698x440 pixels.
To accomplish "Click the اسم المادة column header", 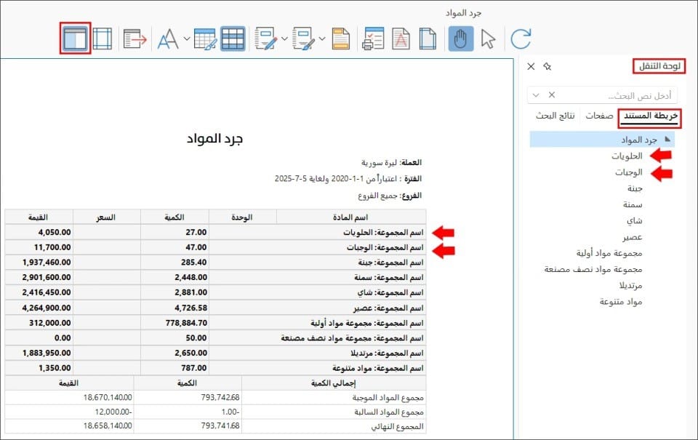I will point(350,217).
